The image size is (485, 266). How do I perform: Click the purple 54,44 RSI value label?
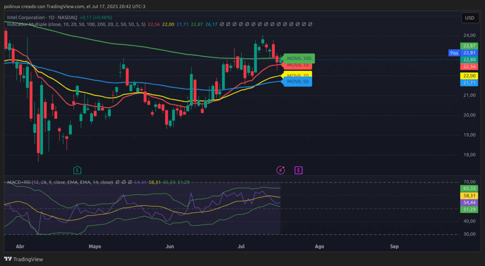469,202
